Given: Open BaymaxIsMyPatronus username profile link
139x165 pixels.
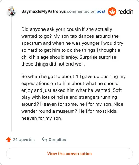Looking at the screenshot, I should pos(43,11).
